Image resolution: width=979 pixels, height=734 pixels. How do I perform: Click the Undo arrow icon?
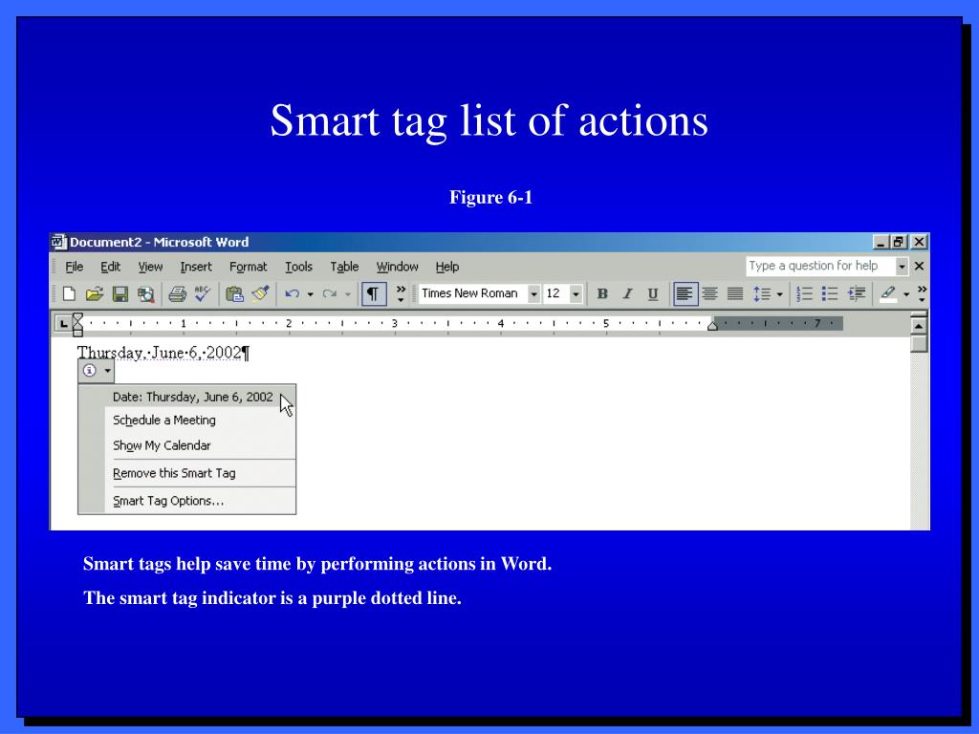[x=293, y=294]
